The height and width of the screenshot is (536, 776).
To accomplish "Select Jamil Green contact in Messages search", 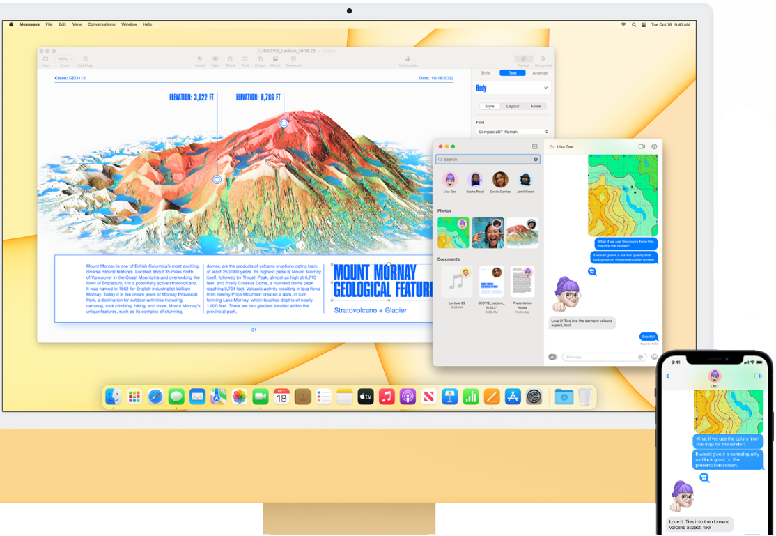I will (x=526, y=183).
